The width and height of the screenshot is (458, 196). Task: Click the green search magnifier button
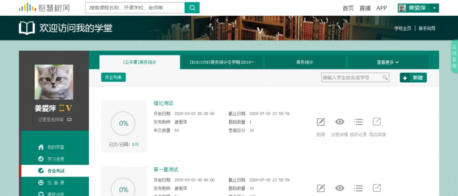tap(192, 8)
